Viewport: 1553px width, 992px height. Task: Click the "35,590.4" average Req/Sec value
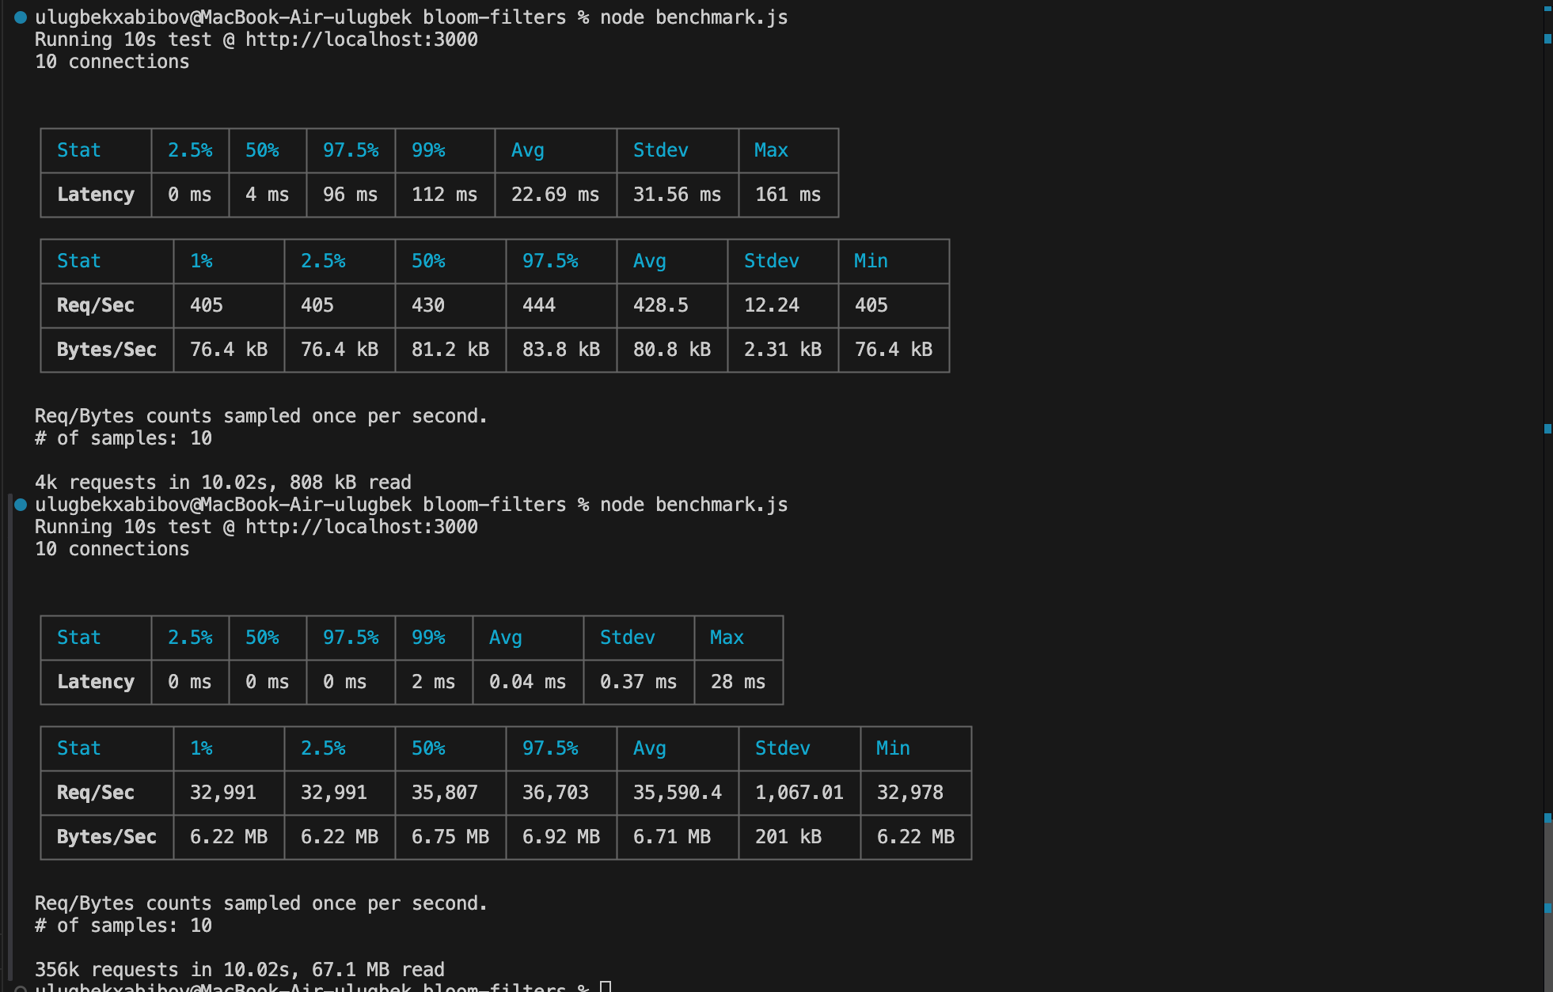[677, 793]
